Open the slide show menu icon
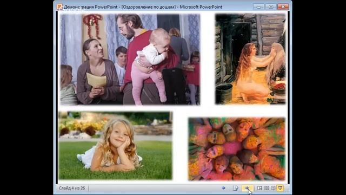Screen dimensions: 346x195 (x=235, y=188)
